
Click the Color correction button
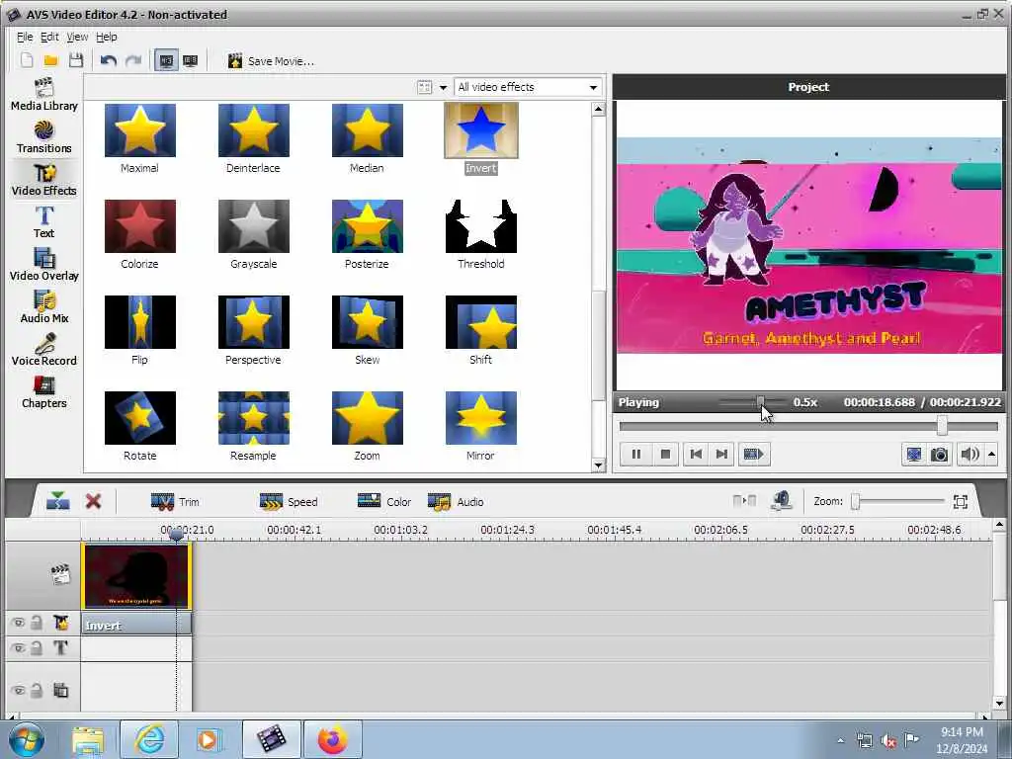pos(384,501)
